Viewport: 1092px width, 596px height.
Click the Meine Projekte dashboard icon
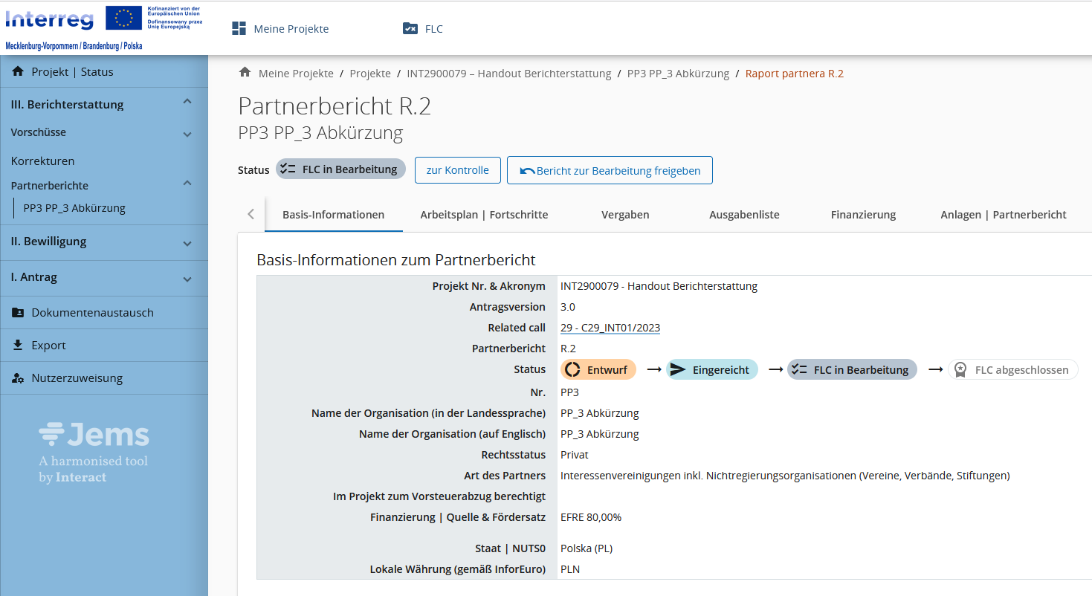[x=239, y=29]
